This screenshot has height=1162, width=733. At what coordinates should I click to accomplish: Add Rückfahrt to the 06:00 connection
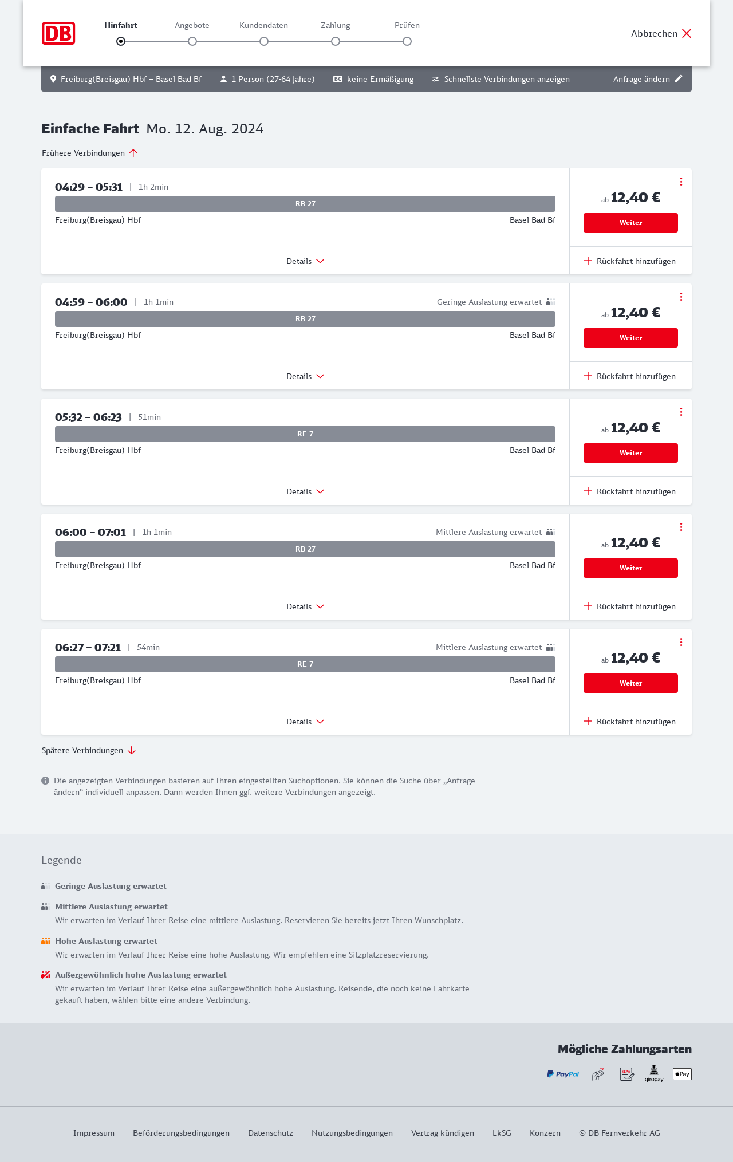(630, 606)
